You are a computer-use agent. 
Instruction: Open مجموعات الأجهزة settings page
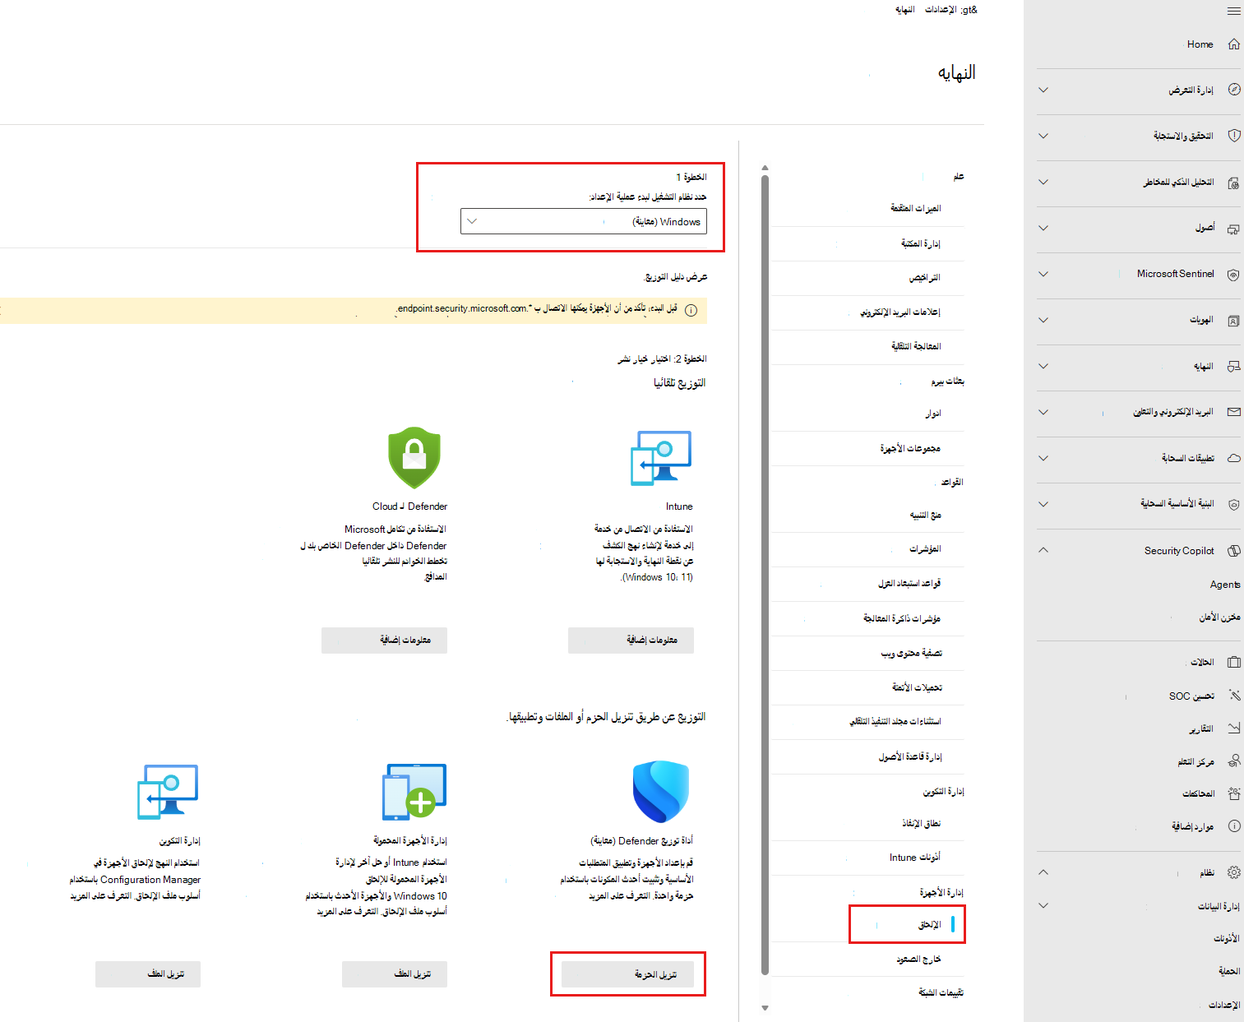point(911,449)
